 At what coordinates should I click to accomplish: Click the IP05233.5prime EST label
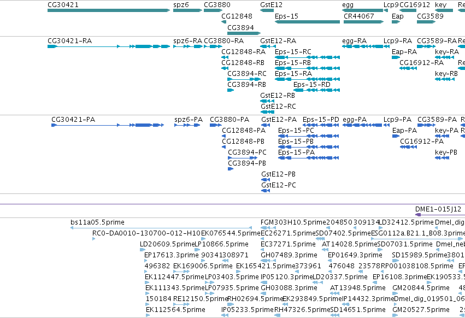tap(248, 310)
